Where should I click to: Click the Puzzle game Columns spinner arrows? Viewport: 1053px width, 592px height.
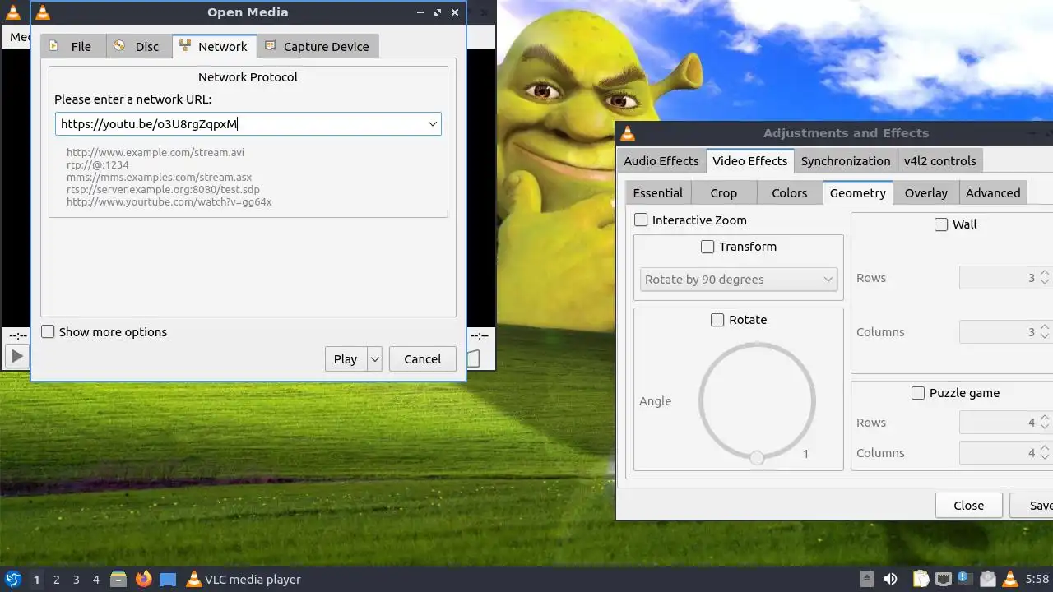[x=1045, y=452]
